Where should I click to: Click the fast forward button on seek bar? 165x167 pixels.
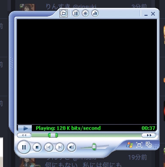[149, 136]
